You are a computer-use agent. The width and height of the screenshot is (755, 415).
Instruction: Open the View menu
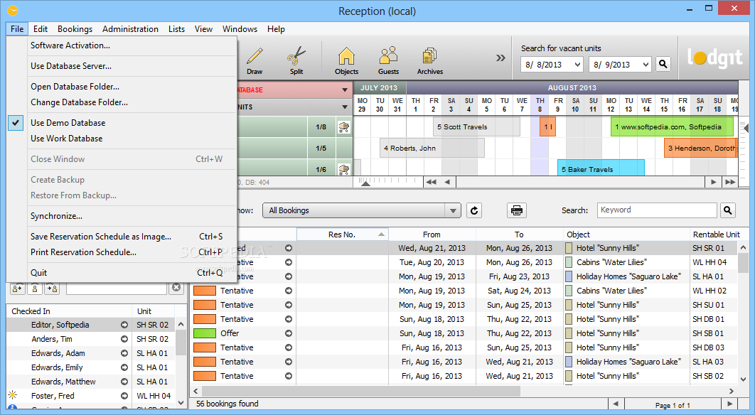tap(203, 29)
